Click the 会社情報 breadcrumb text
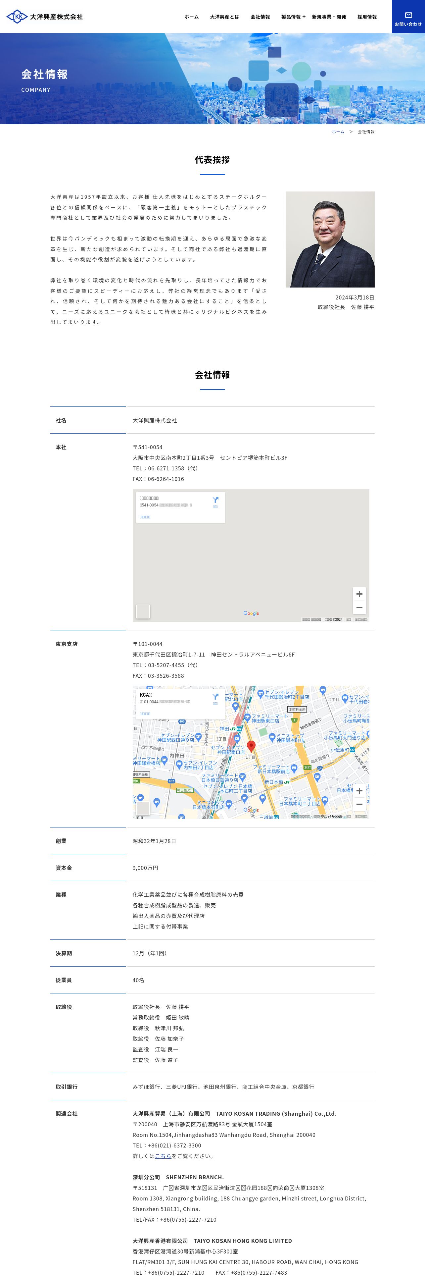Viewport: 425px width, 1276px height. 366,132
